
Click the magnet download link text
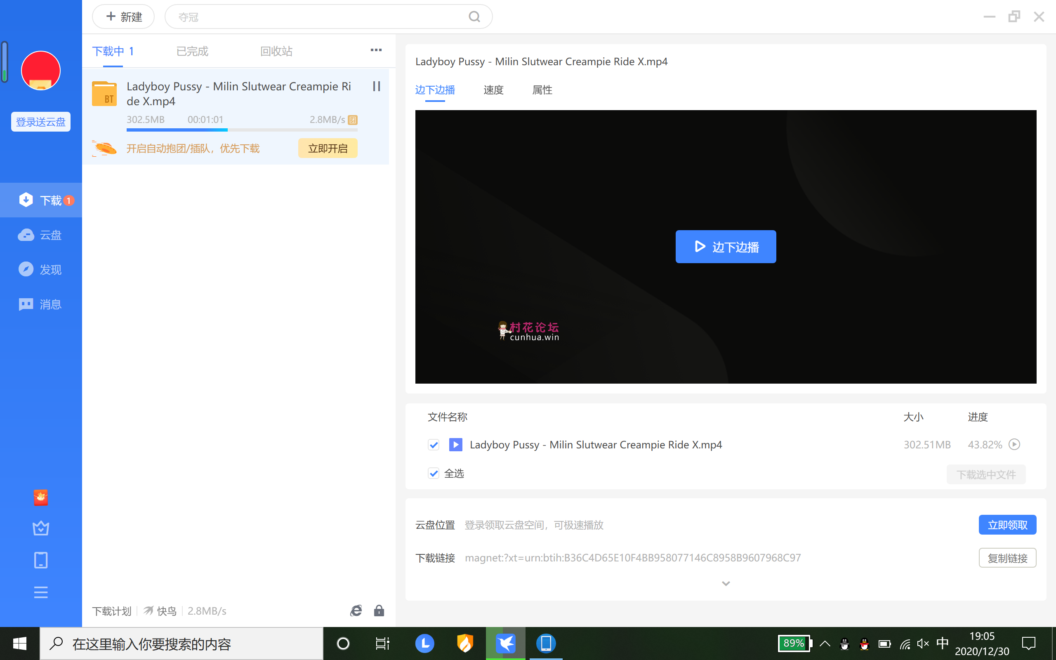click(633, 558)
